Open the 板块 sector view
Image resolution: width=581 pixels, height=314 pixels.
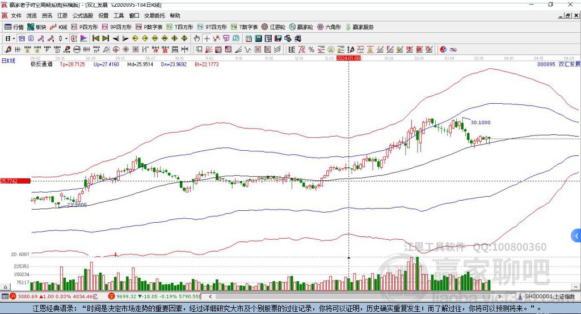coord(36,27)
